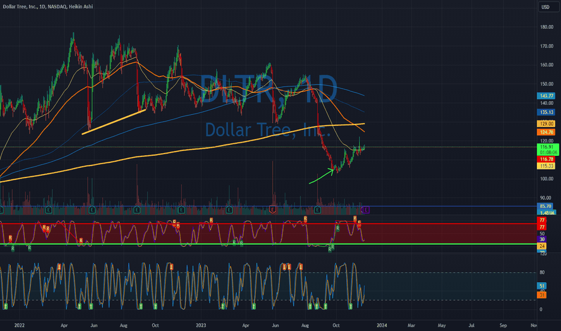Click the Jul label on time axis
This screenshot has width=561, height=331.
pos(471,325)
